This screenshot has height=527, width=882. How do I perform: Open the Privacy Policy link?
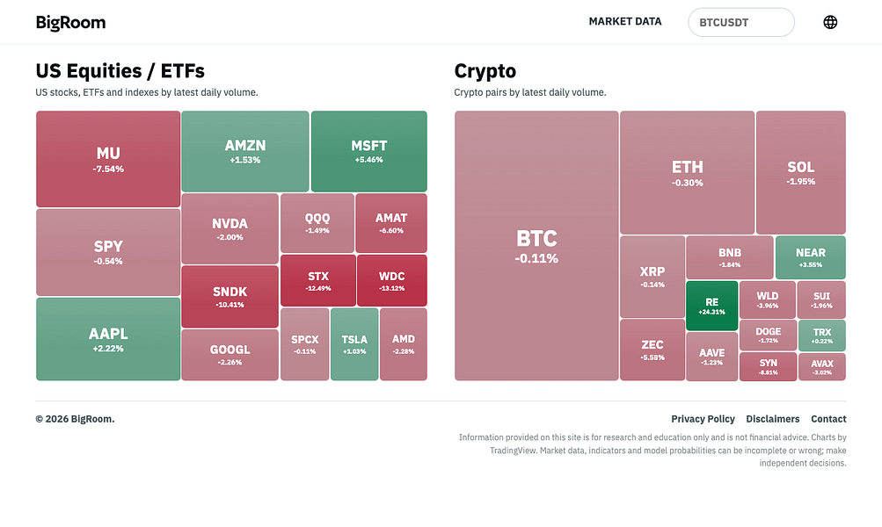pyautogui.click(x=703, y=419)
